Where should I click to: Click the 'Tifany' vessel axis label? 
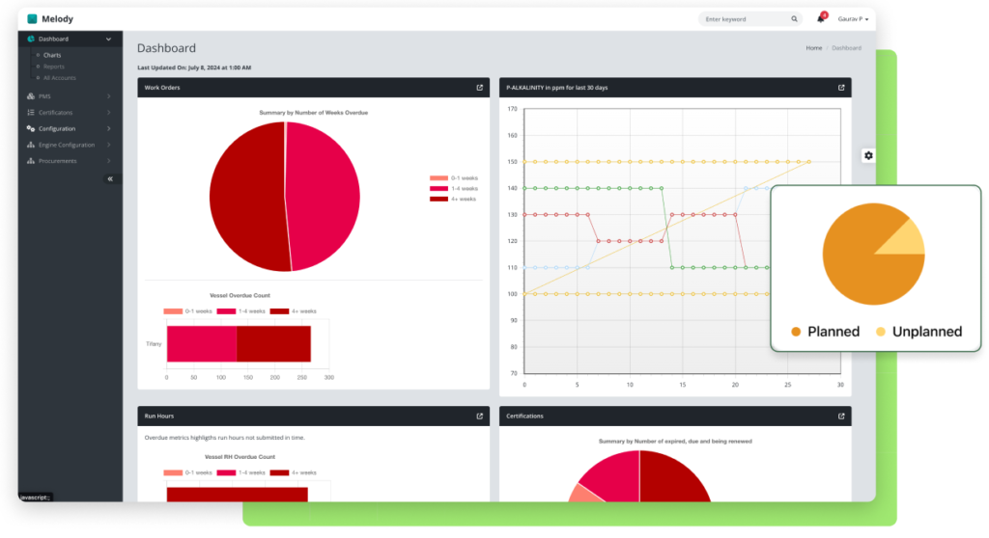click(154, 344)
